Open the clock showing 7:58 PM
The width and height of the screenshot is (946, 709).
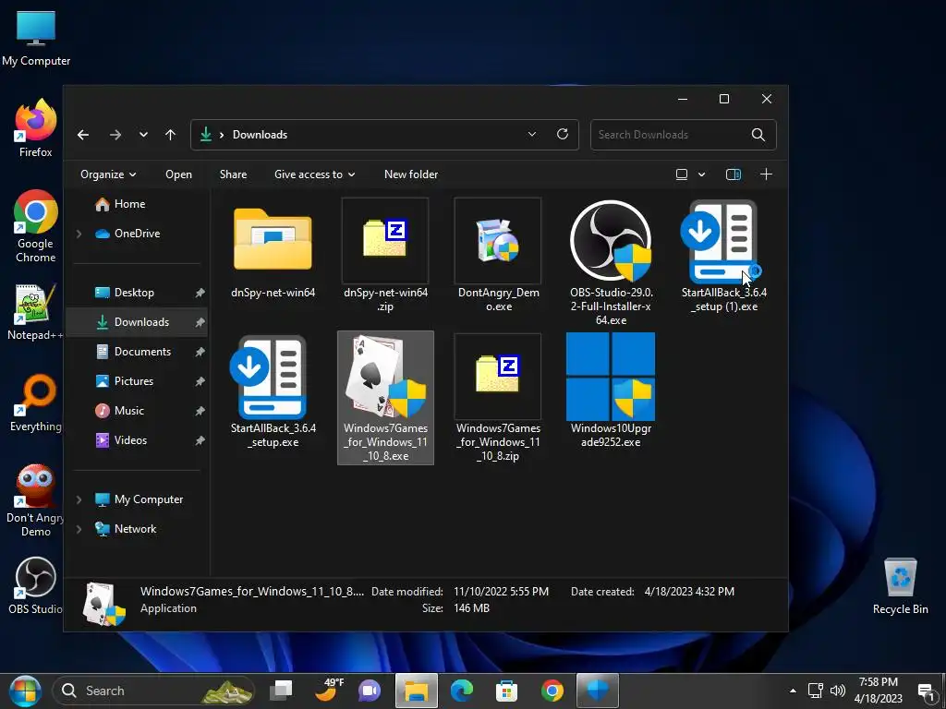pyautogui.click(x=878, y=691)
